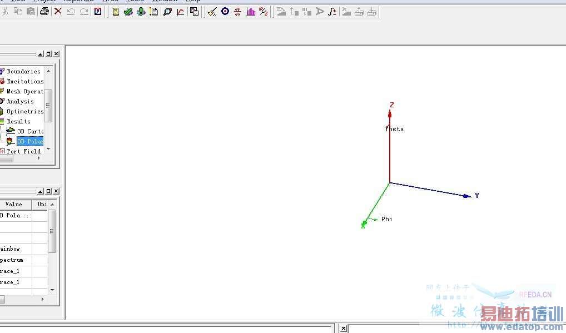The width and height of the screenshot is (566, 333).
Task: Click the document pages toolbar icon
Action: (x=154, y=12)
